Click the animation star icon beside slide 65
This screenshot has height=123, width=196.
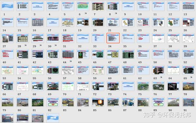(x=191, y=77)
